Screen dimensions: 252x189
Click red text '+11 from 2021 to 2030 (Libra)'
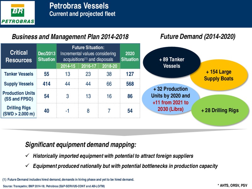(x=170, y=106)
